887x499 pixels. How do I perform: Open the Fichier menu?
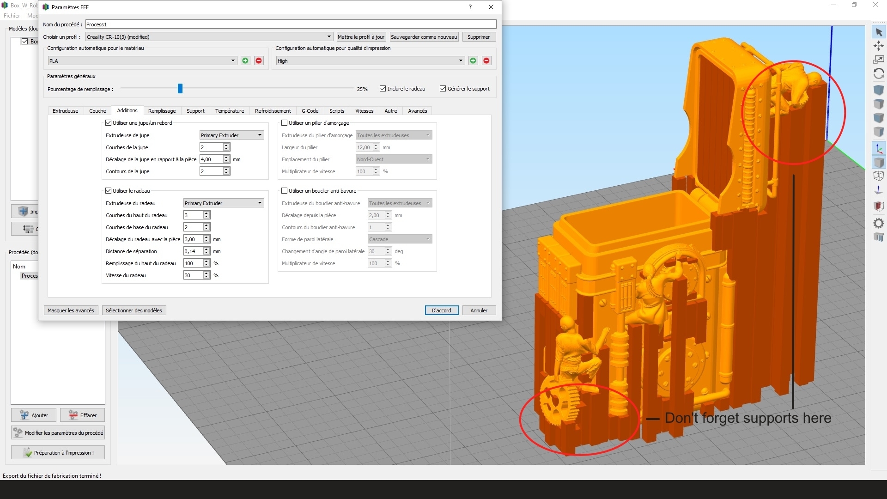(x=12, y=16)
